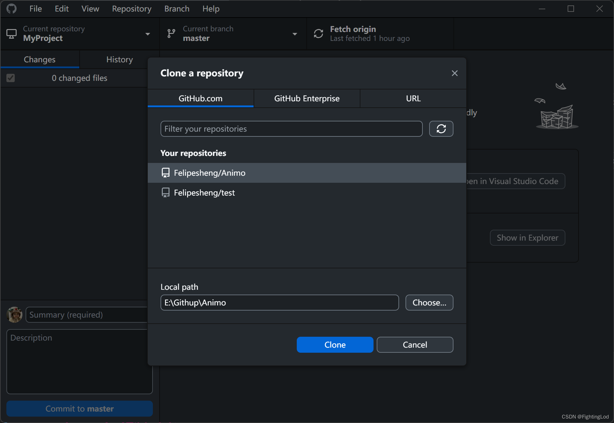Expand the Current branch dropdown arrow
Viewport: 614px width, 423px height.
[x=295, y=34]
